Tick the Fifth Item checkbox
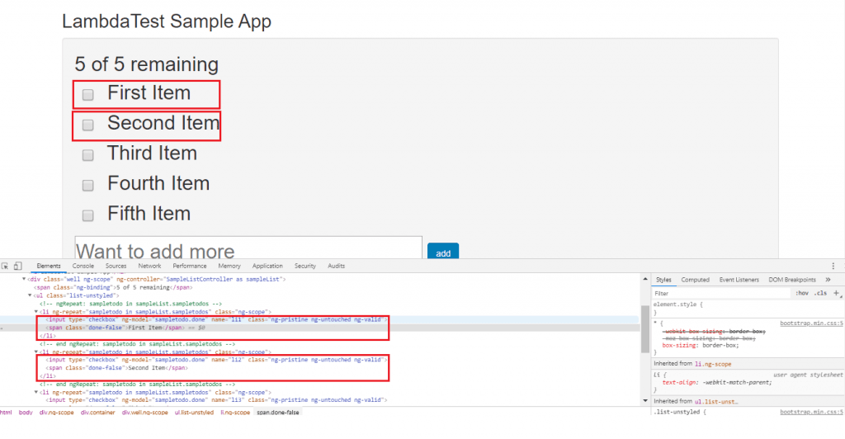 click(88, 215)
